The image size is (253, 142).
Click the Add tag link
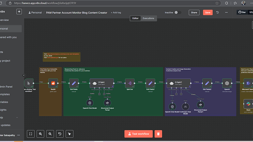coord(116,13)
